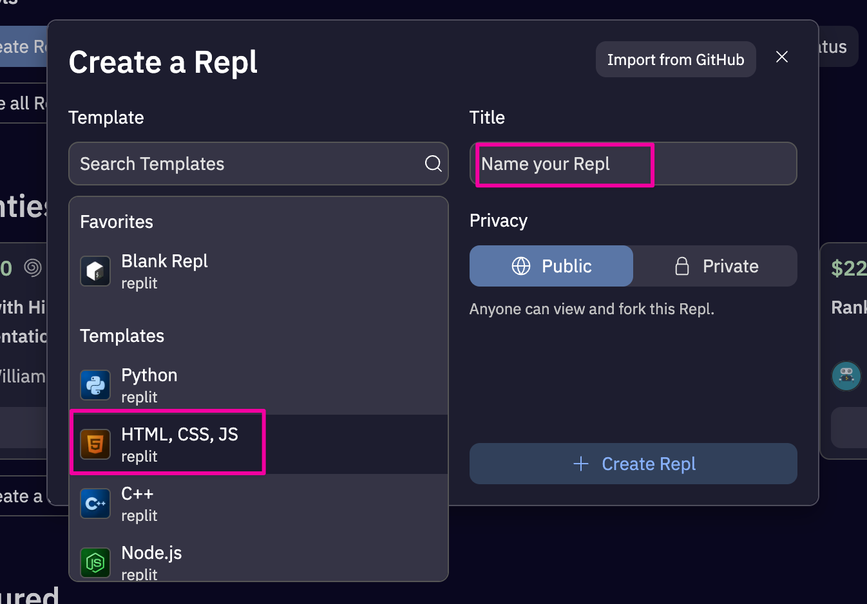The width and height of the screenshot is (867, 604).
Task: Click the search magnifier icon in Templates
Action: coord(434,164)
